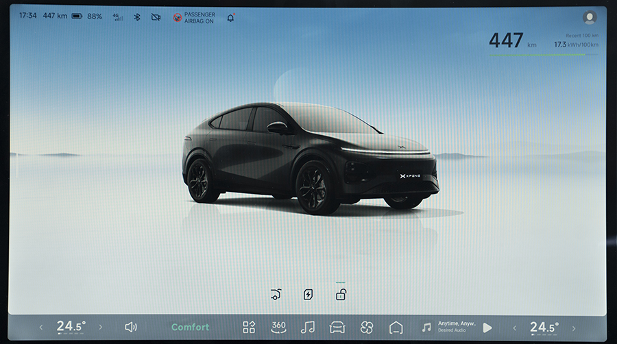The height and width of the screenshot is (344, 617).
Task: Toggle the door lock icon
Action: (340, 295)
